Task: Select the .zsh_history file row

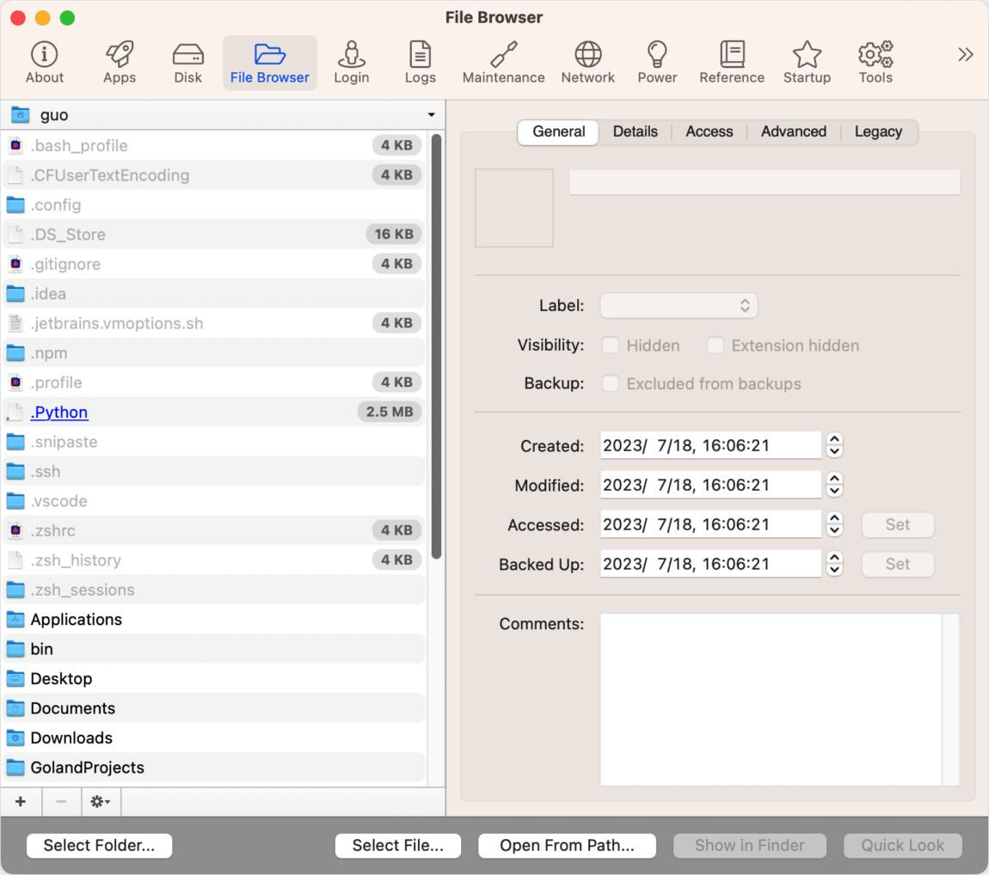Action: [214, 560]
